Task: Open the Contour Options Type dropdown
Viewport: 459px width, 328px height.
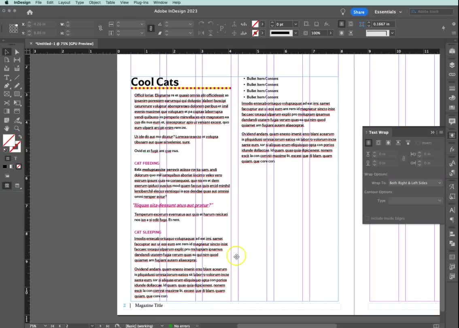Action: [416, 200]
